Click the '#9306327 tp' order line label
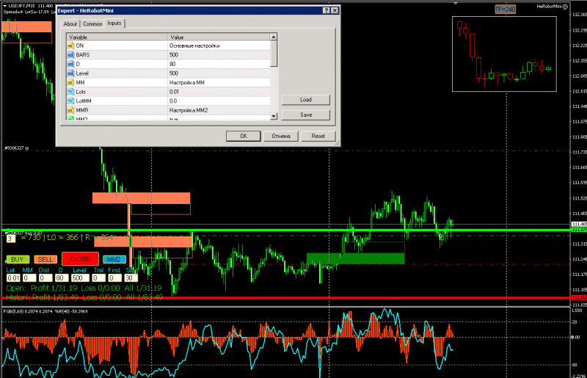Screen dimensions: 587x378 16,148
